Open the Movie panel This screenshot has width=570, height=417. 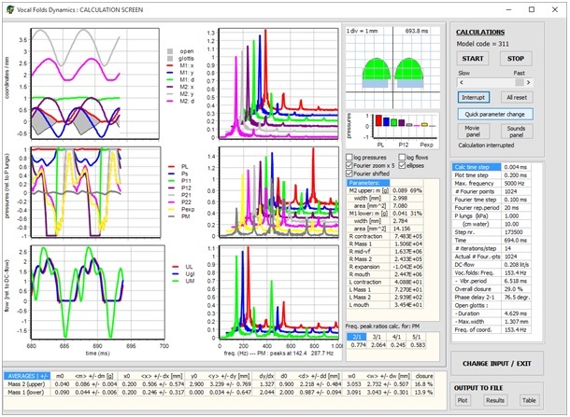coord(472,131)
